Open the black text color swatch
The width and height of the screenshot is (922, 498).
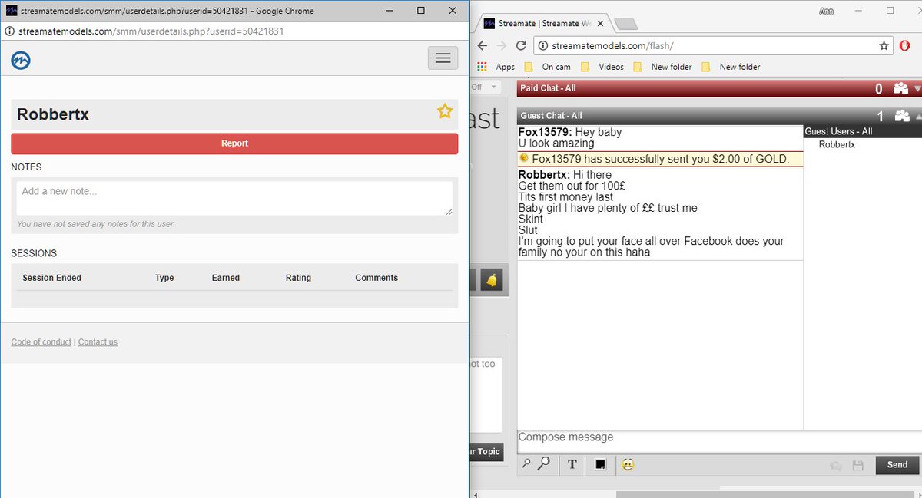tap(600, 464)
